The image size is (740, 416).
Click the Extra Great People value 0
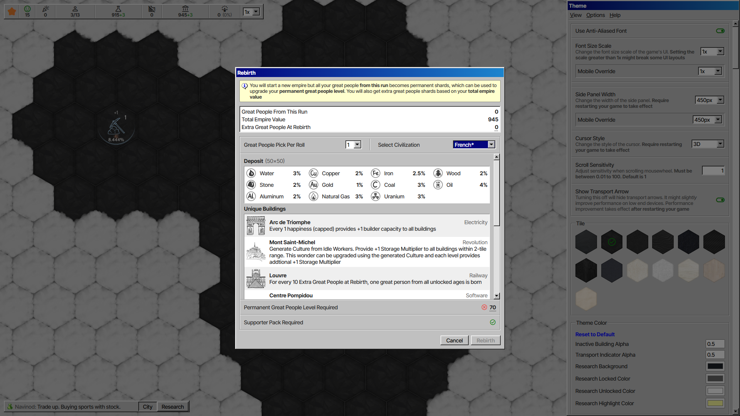(496, 127)
